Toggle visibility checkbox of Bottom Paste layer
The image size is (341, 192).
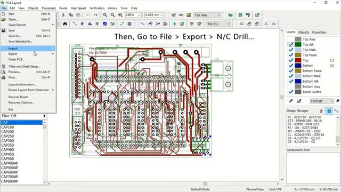point(291,71)
